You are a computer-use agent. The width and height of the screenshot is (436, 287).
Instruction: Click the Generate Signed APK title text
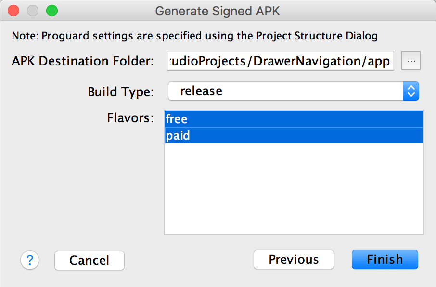(x=218, y=11)
